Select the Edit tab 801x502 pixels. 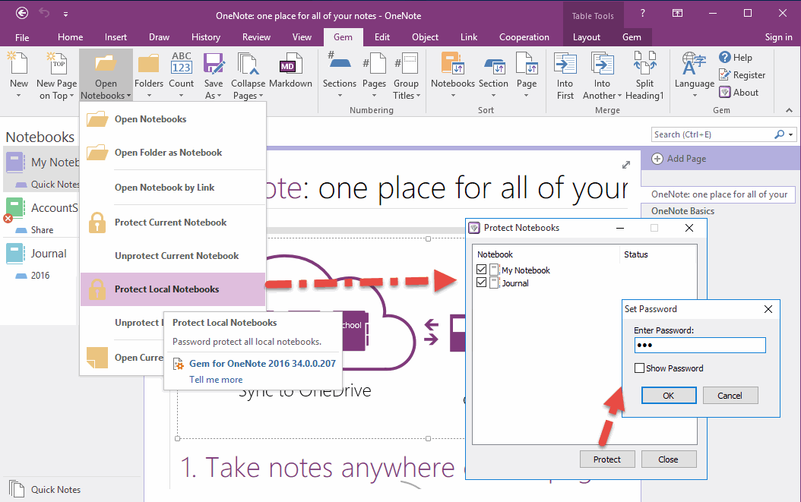point(382,37)
